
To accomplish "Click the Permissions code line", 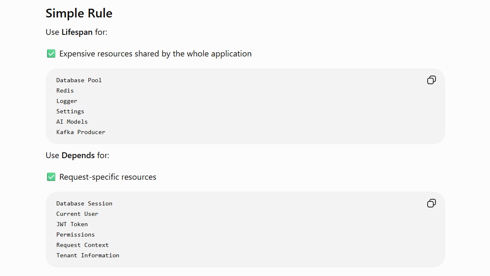I will [75, 234].
